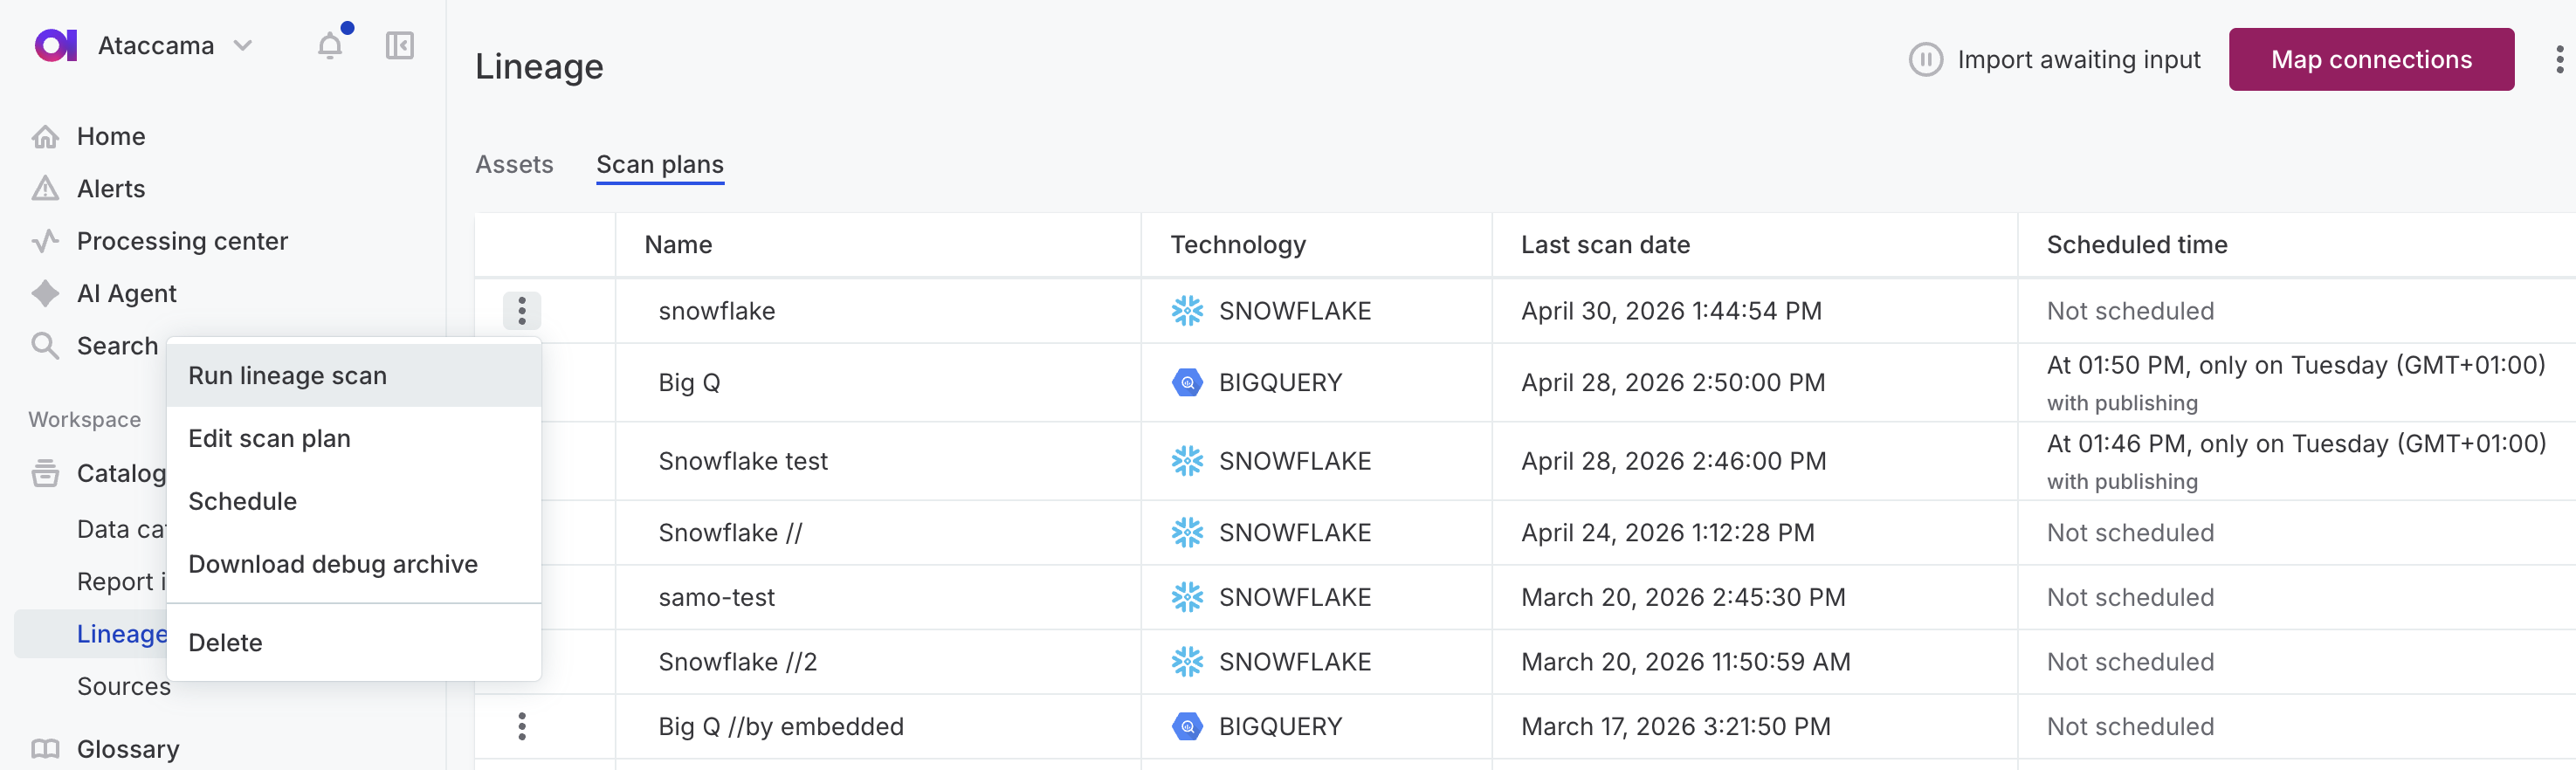Open the Big Q //by embedded plan
2576x770 pixels.
pos(781,726)
